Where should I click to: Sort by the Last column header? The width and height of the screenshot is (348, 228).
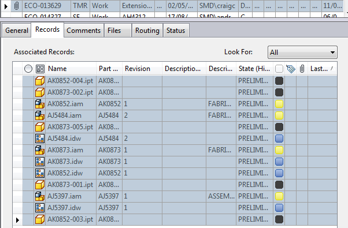pos(323,69)
